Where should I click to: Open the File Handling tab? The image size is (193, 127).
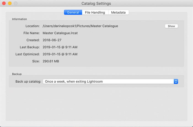click(x=95, y=12)
